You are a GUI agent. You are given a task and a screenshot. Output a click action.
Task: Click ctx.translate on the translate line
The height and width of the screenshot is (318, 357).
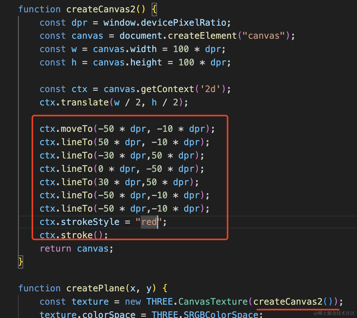pyautogui.click(x=74, y=102)
